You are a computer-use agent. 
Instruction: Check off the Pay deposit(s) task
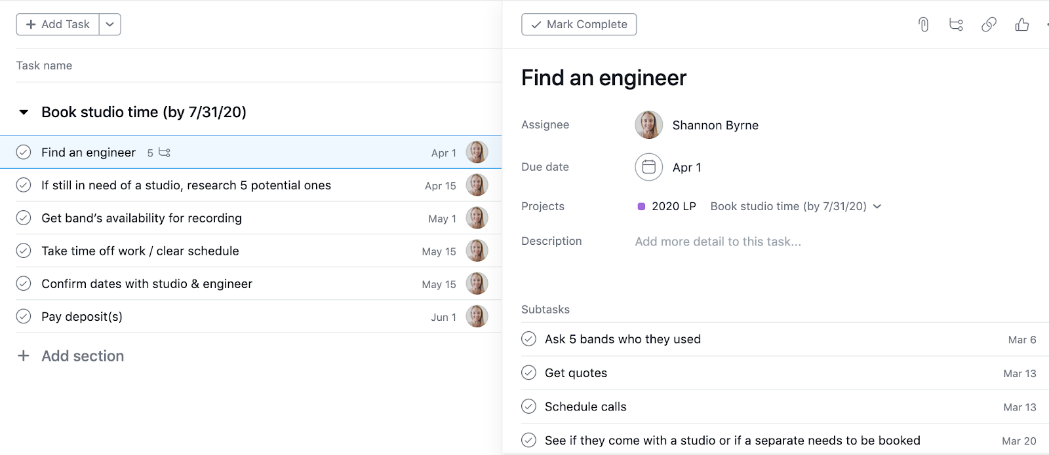pyautogui.click(x=24, y=316)
